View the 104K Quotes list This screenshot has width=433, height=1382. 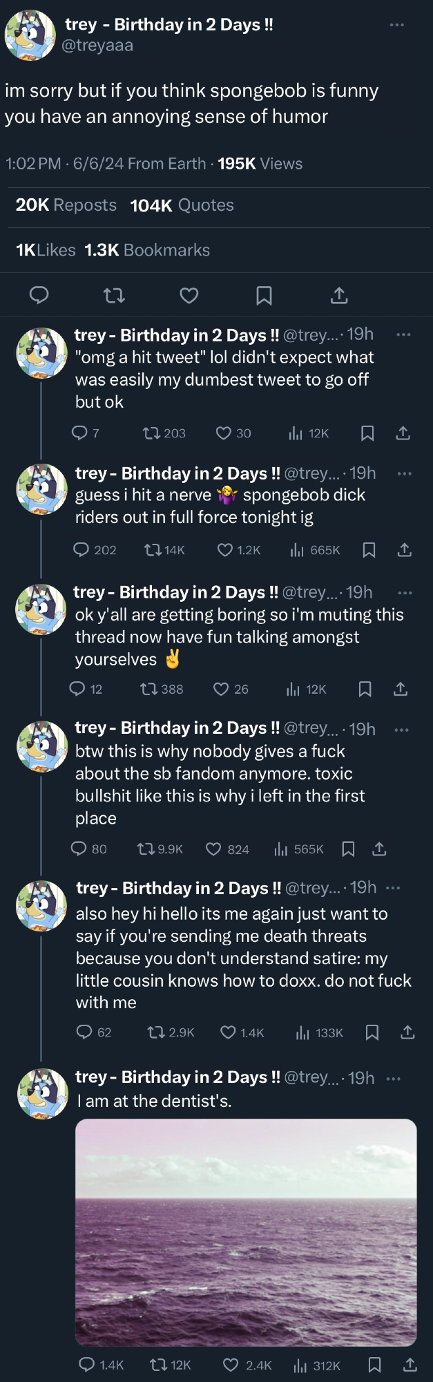pyautogui.click(x=182, y=205)
